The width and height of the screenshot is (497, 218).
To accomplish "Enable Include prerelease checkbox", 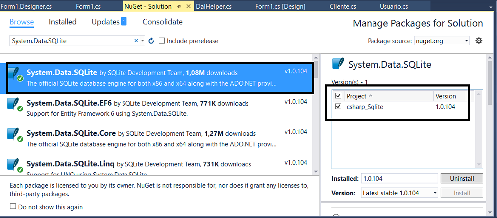I will 162,41.
